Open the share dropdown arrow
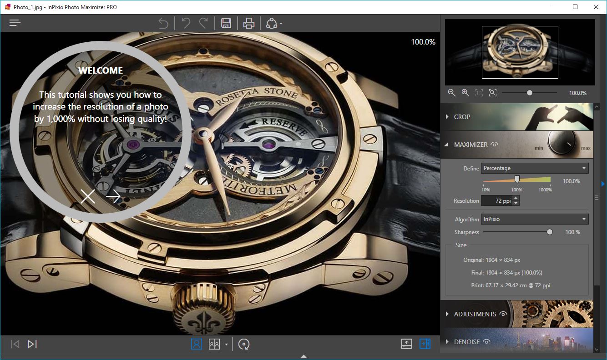This screenshot has height=360, width=607. [x=281, y=24]
